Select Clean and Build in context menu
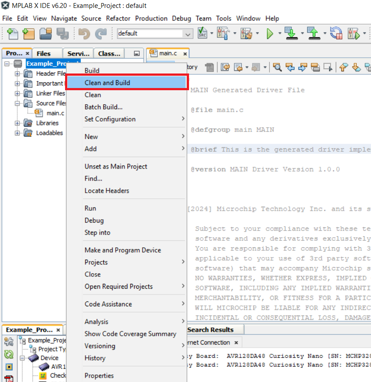Screen dimensions: 371x382 [127, 83]
